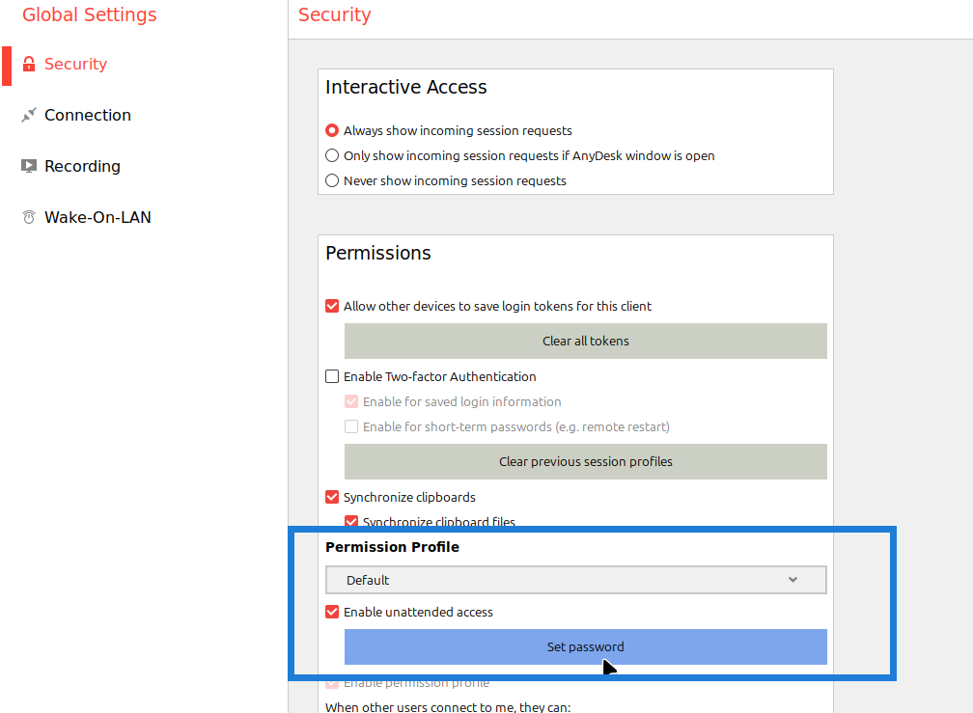
Task: Toggle Allow other devices to save login tokens
Action: point(332,306)
